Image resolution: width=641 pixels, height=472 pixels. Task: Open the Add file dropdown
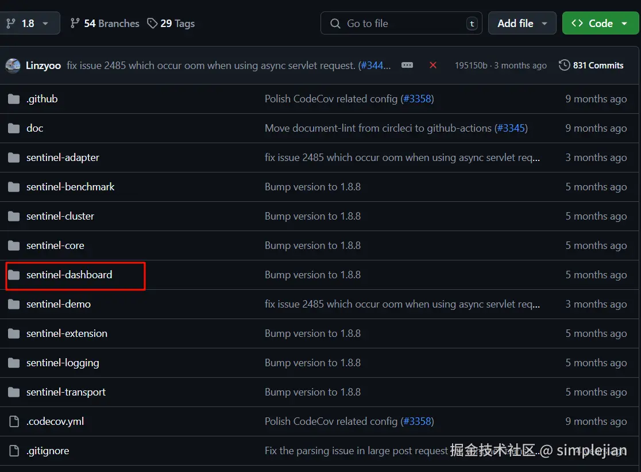tap(522, 24)
